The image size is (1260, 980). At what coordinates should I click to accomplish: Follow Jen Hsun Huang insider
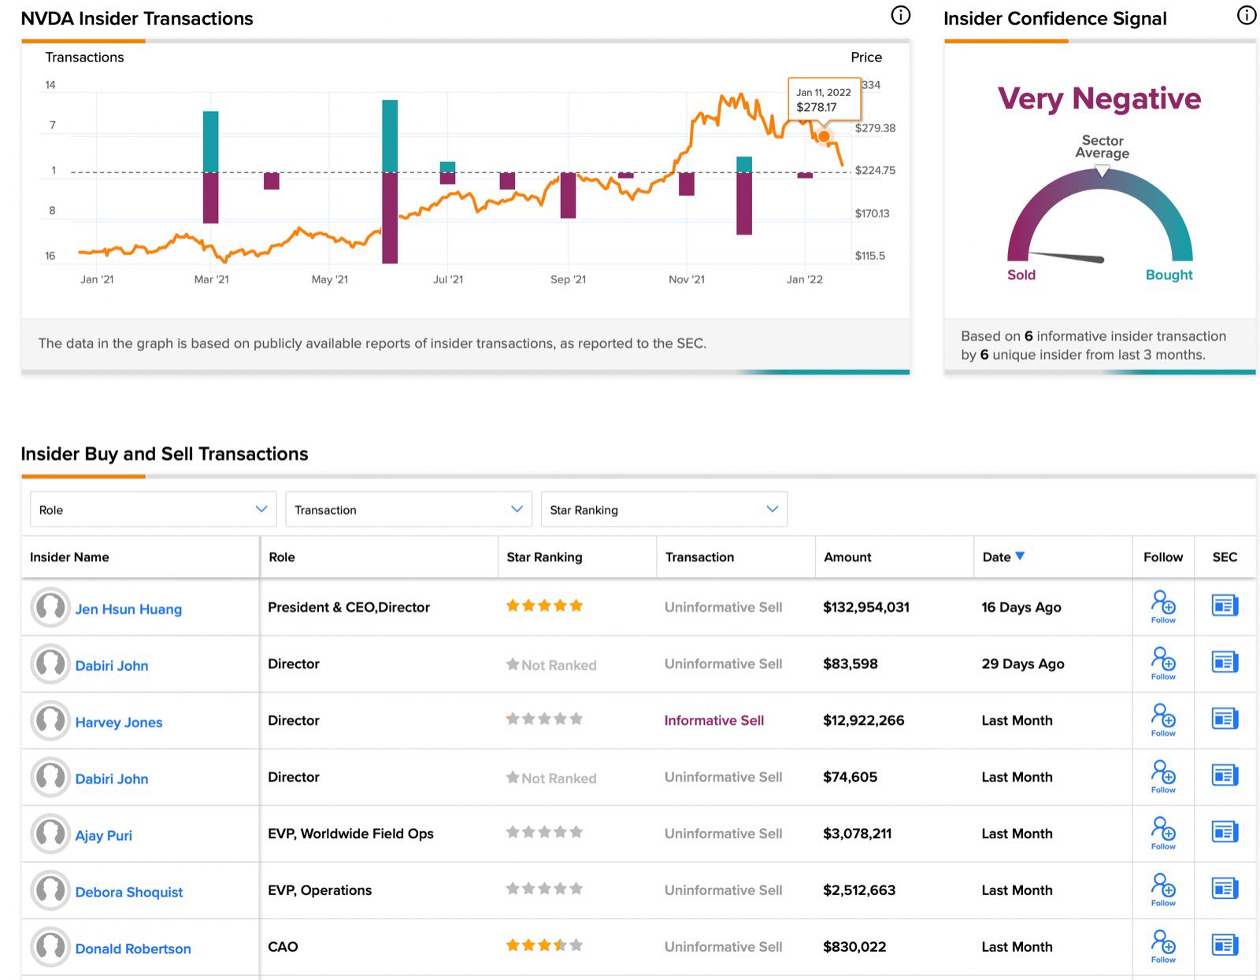pos(1163,607)
